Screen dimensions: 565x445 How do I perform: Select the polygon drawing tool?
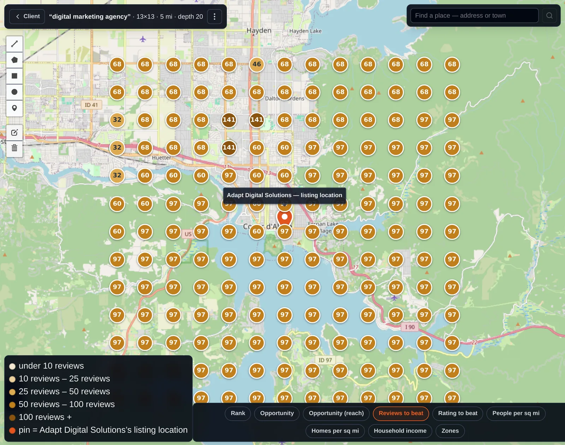click(x=14, y=60)
